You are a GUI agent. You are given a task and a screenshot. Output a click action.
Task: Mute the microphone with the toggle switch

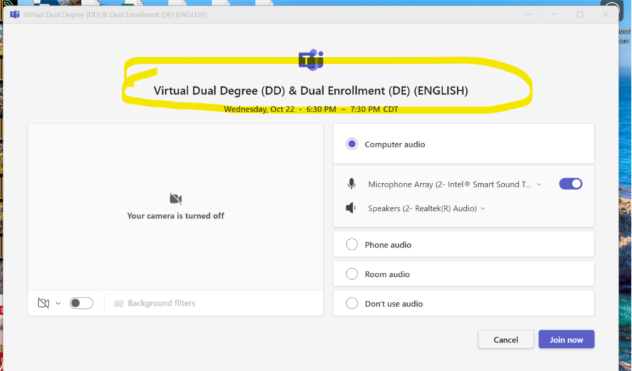[570, 184]
